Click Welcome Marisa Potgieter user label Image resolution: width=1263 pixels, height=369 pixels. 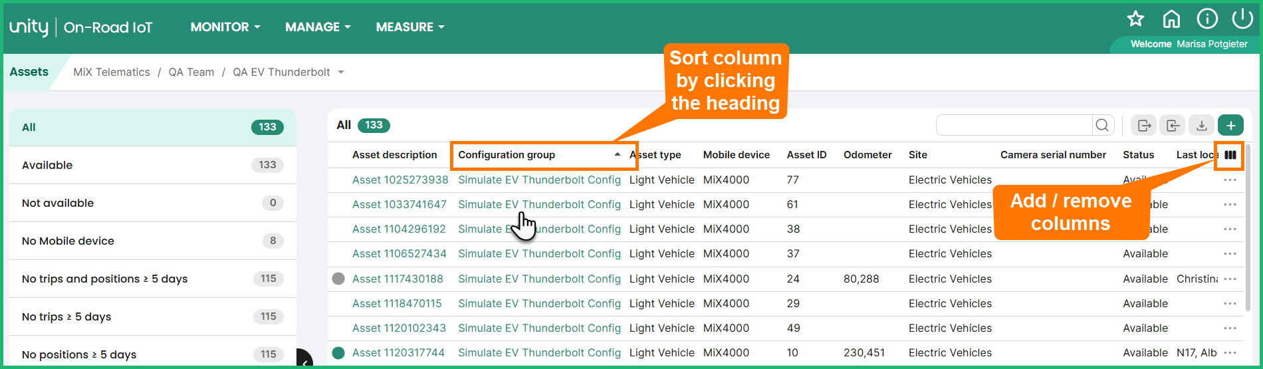click(x=1189, y=44)
